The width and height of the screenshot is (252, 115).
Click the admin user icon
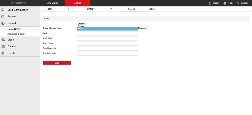tap(210, 3)
